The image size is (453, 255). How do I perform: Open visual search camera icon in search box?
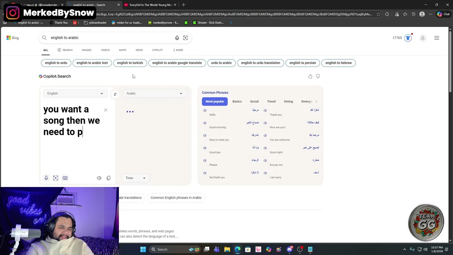point(185,38)
